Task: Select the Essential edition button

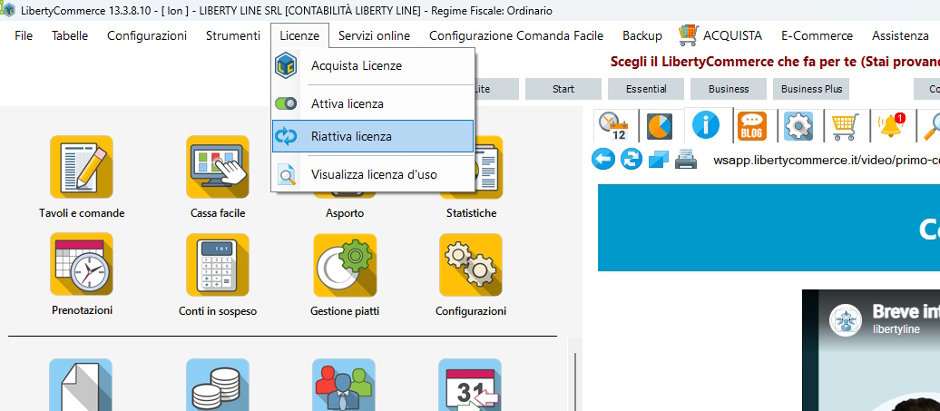Action: [x=646, y=89]
